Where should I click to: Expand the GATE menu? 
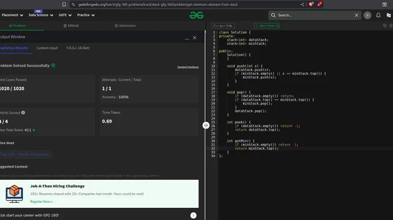click(x=65, y=15)
